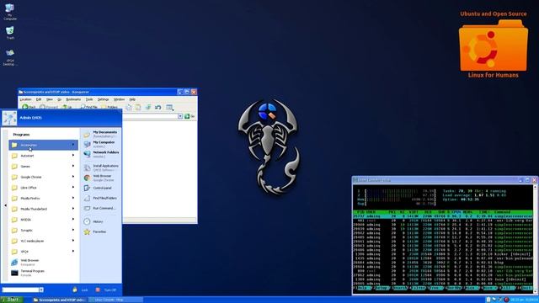Open Konqueror location bar dropdown arrow
This screenshot has height=303, width=539.
(x=180, y=116)
